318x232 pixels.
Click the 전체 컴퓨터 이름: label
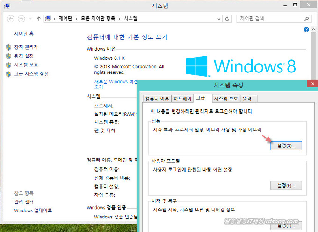coord(112,178)
